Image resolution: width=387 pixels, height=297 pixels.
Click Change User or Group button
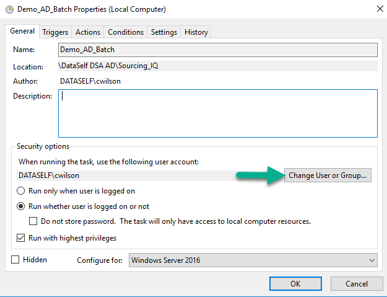328,175
